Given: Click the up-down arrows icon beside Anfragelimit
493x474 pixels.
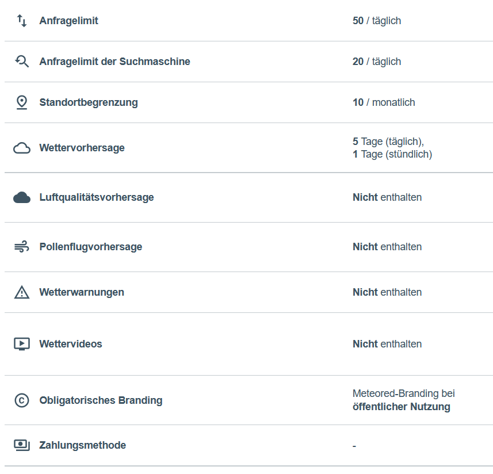Looking at the screenshot, I should pos(22,21).
